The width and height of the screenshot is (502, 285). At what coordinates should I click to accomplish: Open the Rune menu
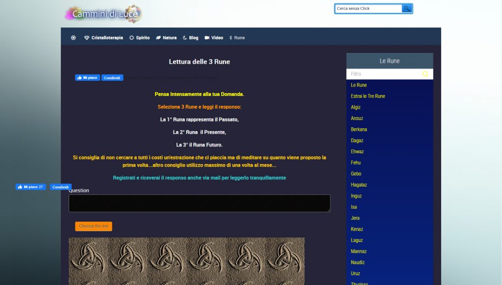pos(237,38)
